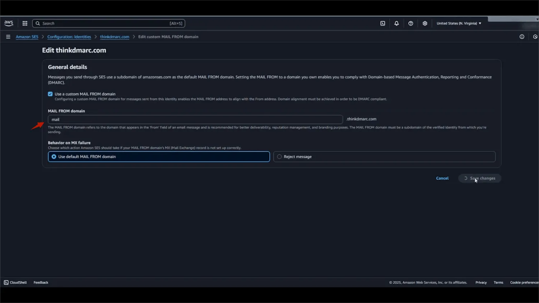Return to thinkdmarc.com breadcrumb
This screenshot has height=303, width=539.
115,37
